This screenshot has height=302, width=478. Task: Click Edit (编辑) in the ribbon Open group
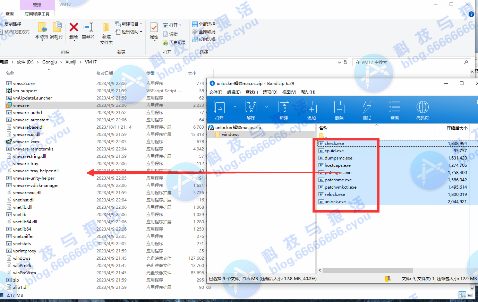pyautogui.click(x=170, y=34)
